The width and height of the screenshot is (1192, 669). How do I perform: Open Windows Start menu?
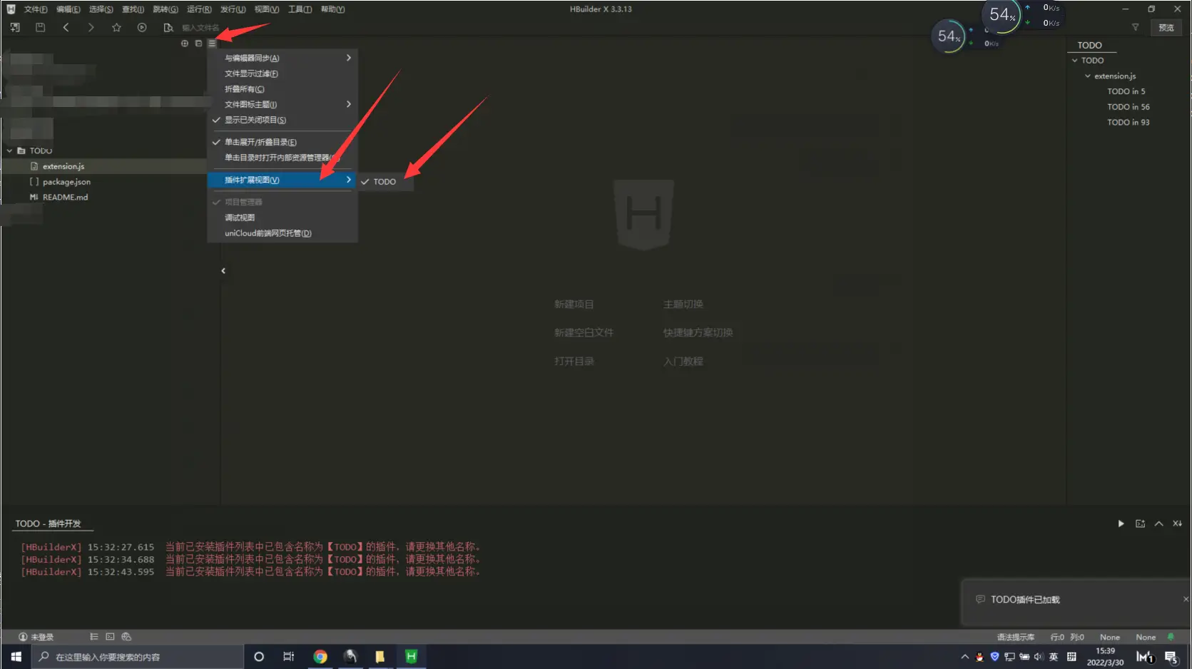(16, 657)
